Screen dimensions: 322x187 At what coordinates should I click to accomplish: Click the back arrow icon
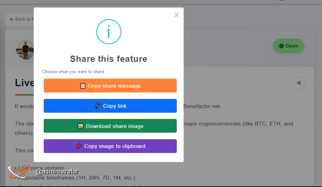(12, 19)
